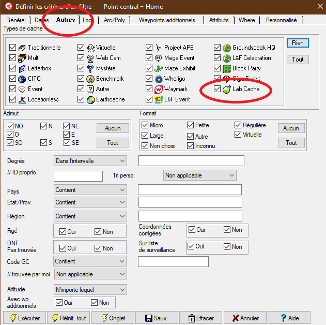Click the Groundspeak HQ icon

coord(227,48)
